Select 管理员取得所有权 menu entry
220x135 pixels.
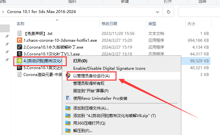89,83
